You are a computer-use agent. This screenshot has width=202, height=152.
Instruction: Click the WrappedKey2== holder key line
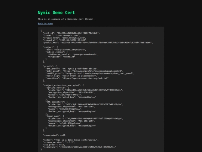[72, 111]
